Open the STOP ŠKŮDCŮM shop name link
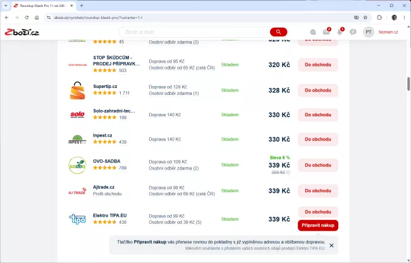The height and width of the screenshot is (263, 411). 116,61
